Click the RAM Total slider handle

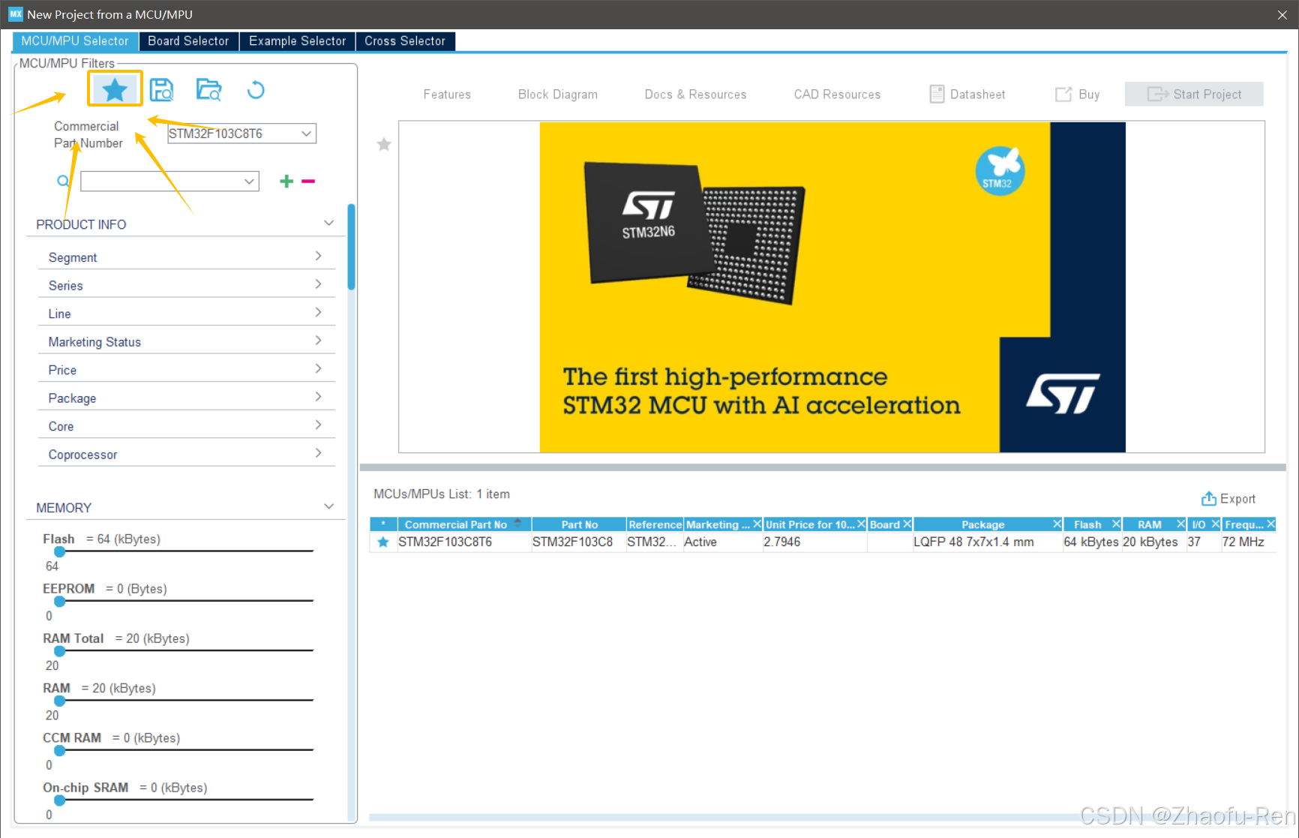pyautogui.click(x=60, y=650)
